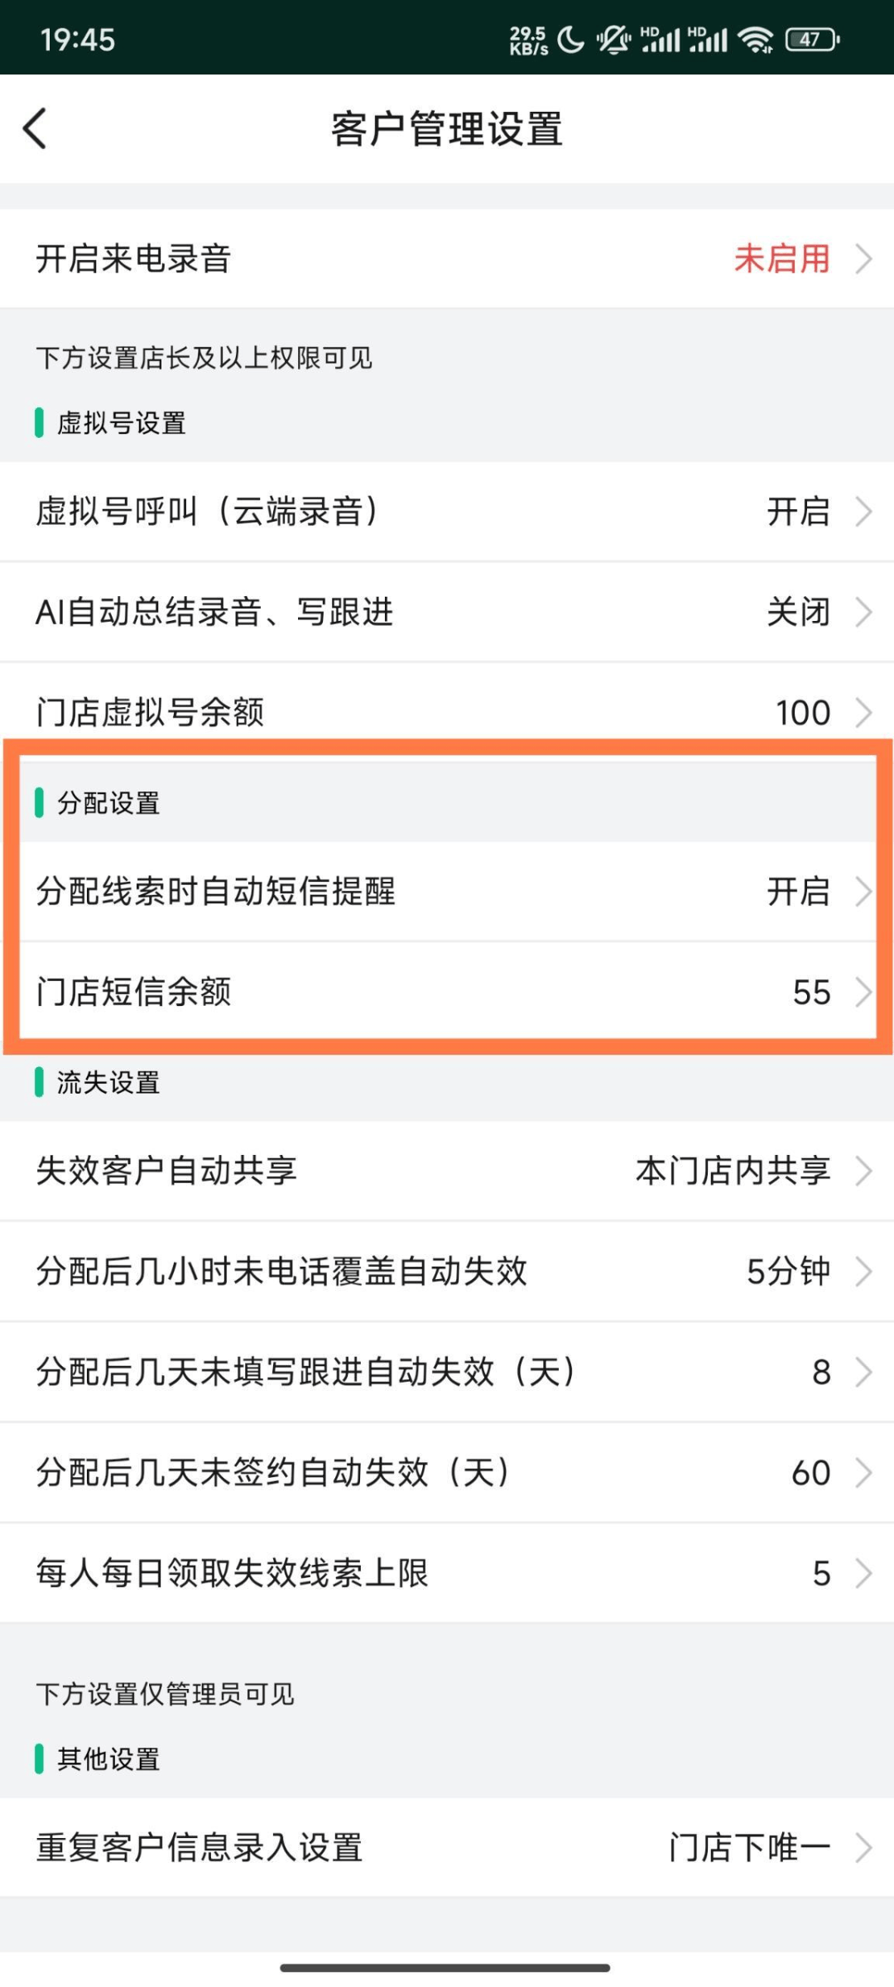894x1987 pixels.
Task: Tap the muted bell status icon
Action: tap(613, 39)
